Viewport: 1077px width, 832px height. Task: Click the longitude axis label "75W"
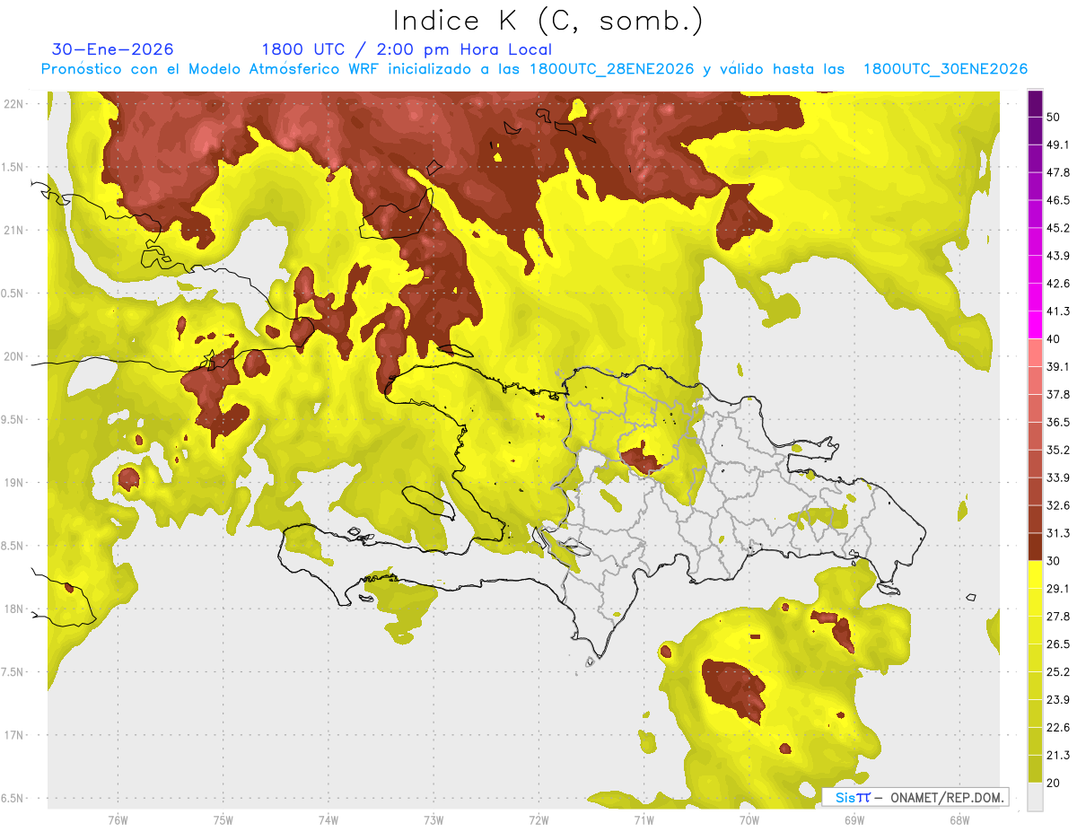(x=223, y=820)
